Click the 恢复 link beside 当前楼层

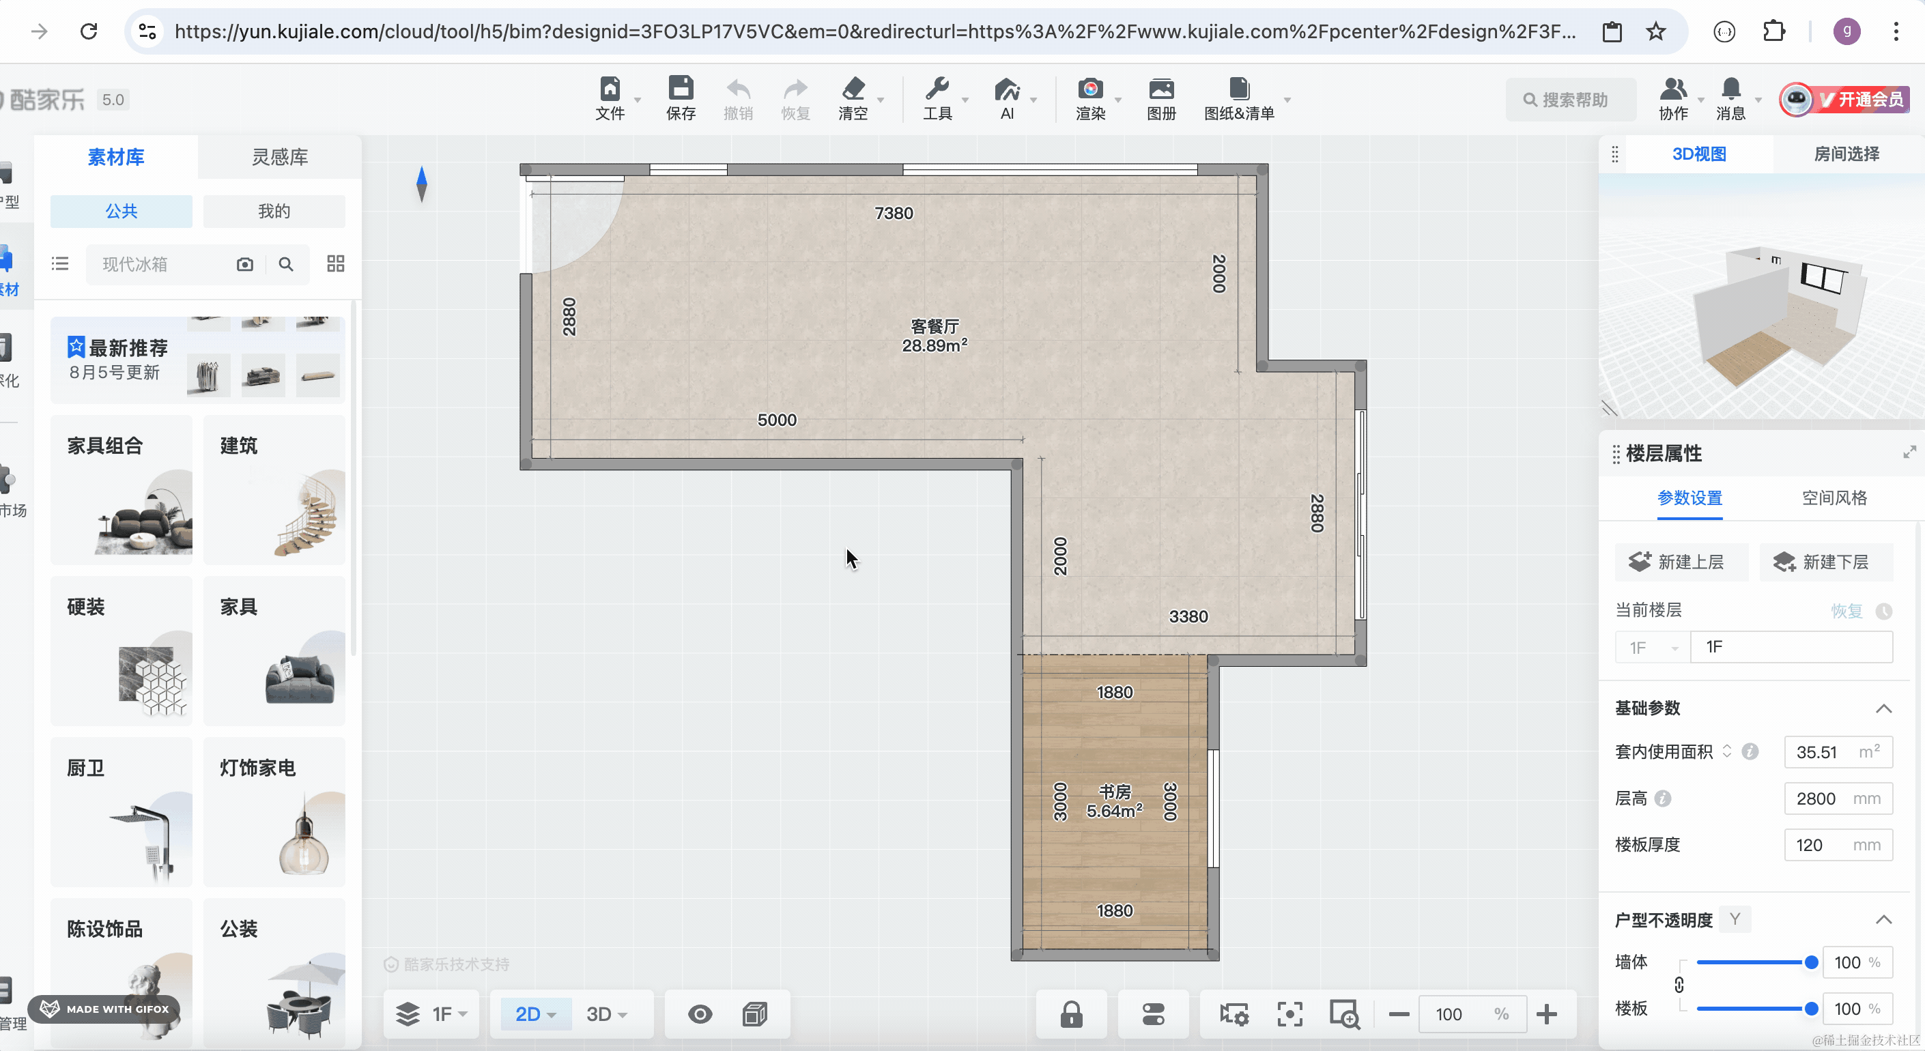1846,610
